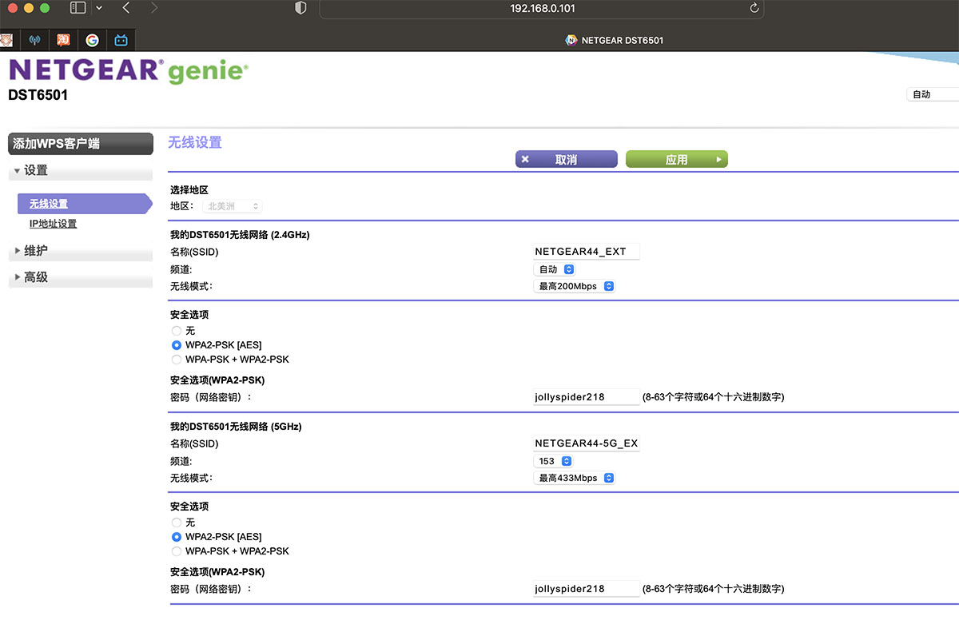Click the 2.4GHz network password field
959x636 pixels.
pyautogui.click(x=586, y=397)
